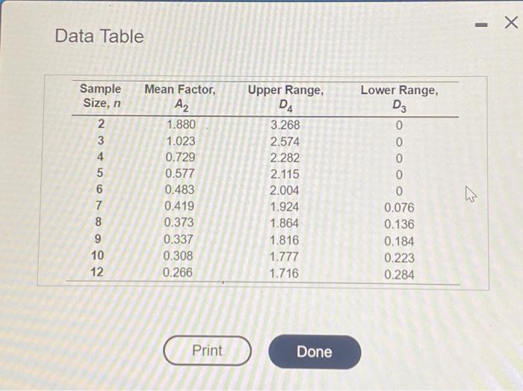Screen dimensions: 523x391
Task: Click the D4 value 3.268
Action: tap(285, 125)
